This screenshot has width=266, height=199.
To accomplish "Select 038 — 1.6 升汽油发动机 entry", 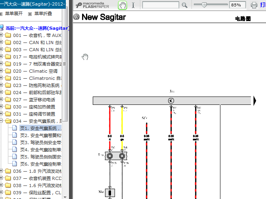I will 37,185.
